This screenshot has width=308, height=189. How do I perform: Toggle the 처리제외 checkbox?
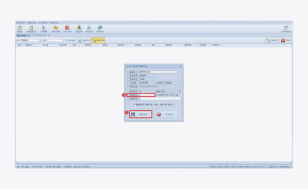pyautogui.click(x=66, y=40)
